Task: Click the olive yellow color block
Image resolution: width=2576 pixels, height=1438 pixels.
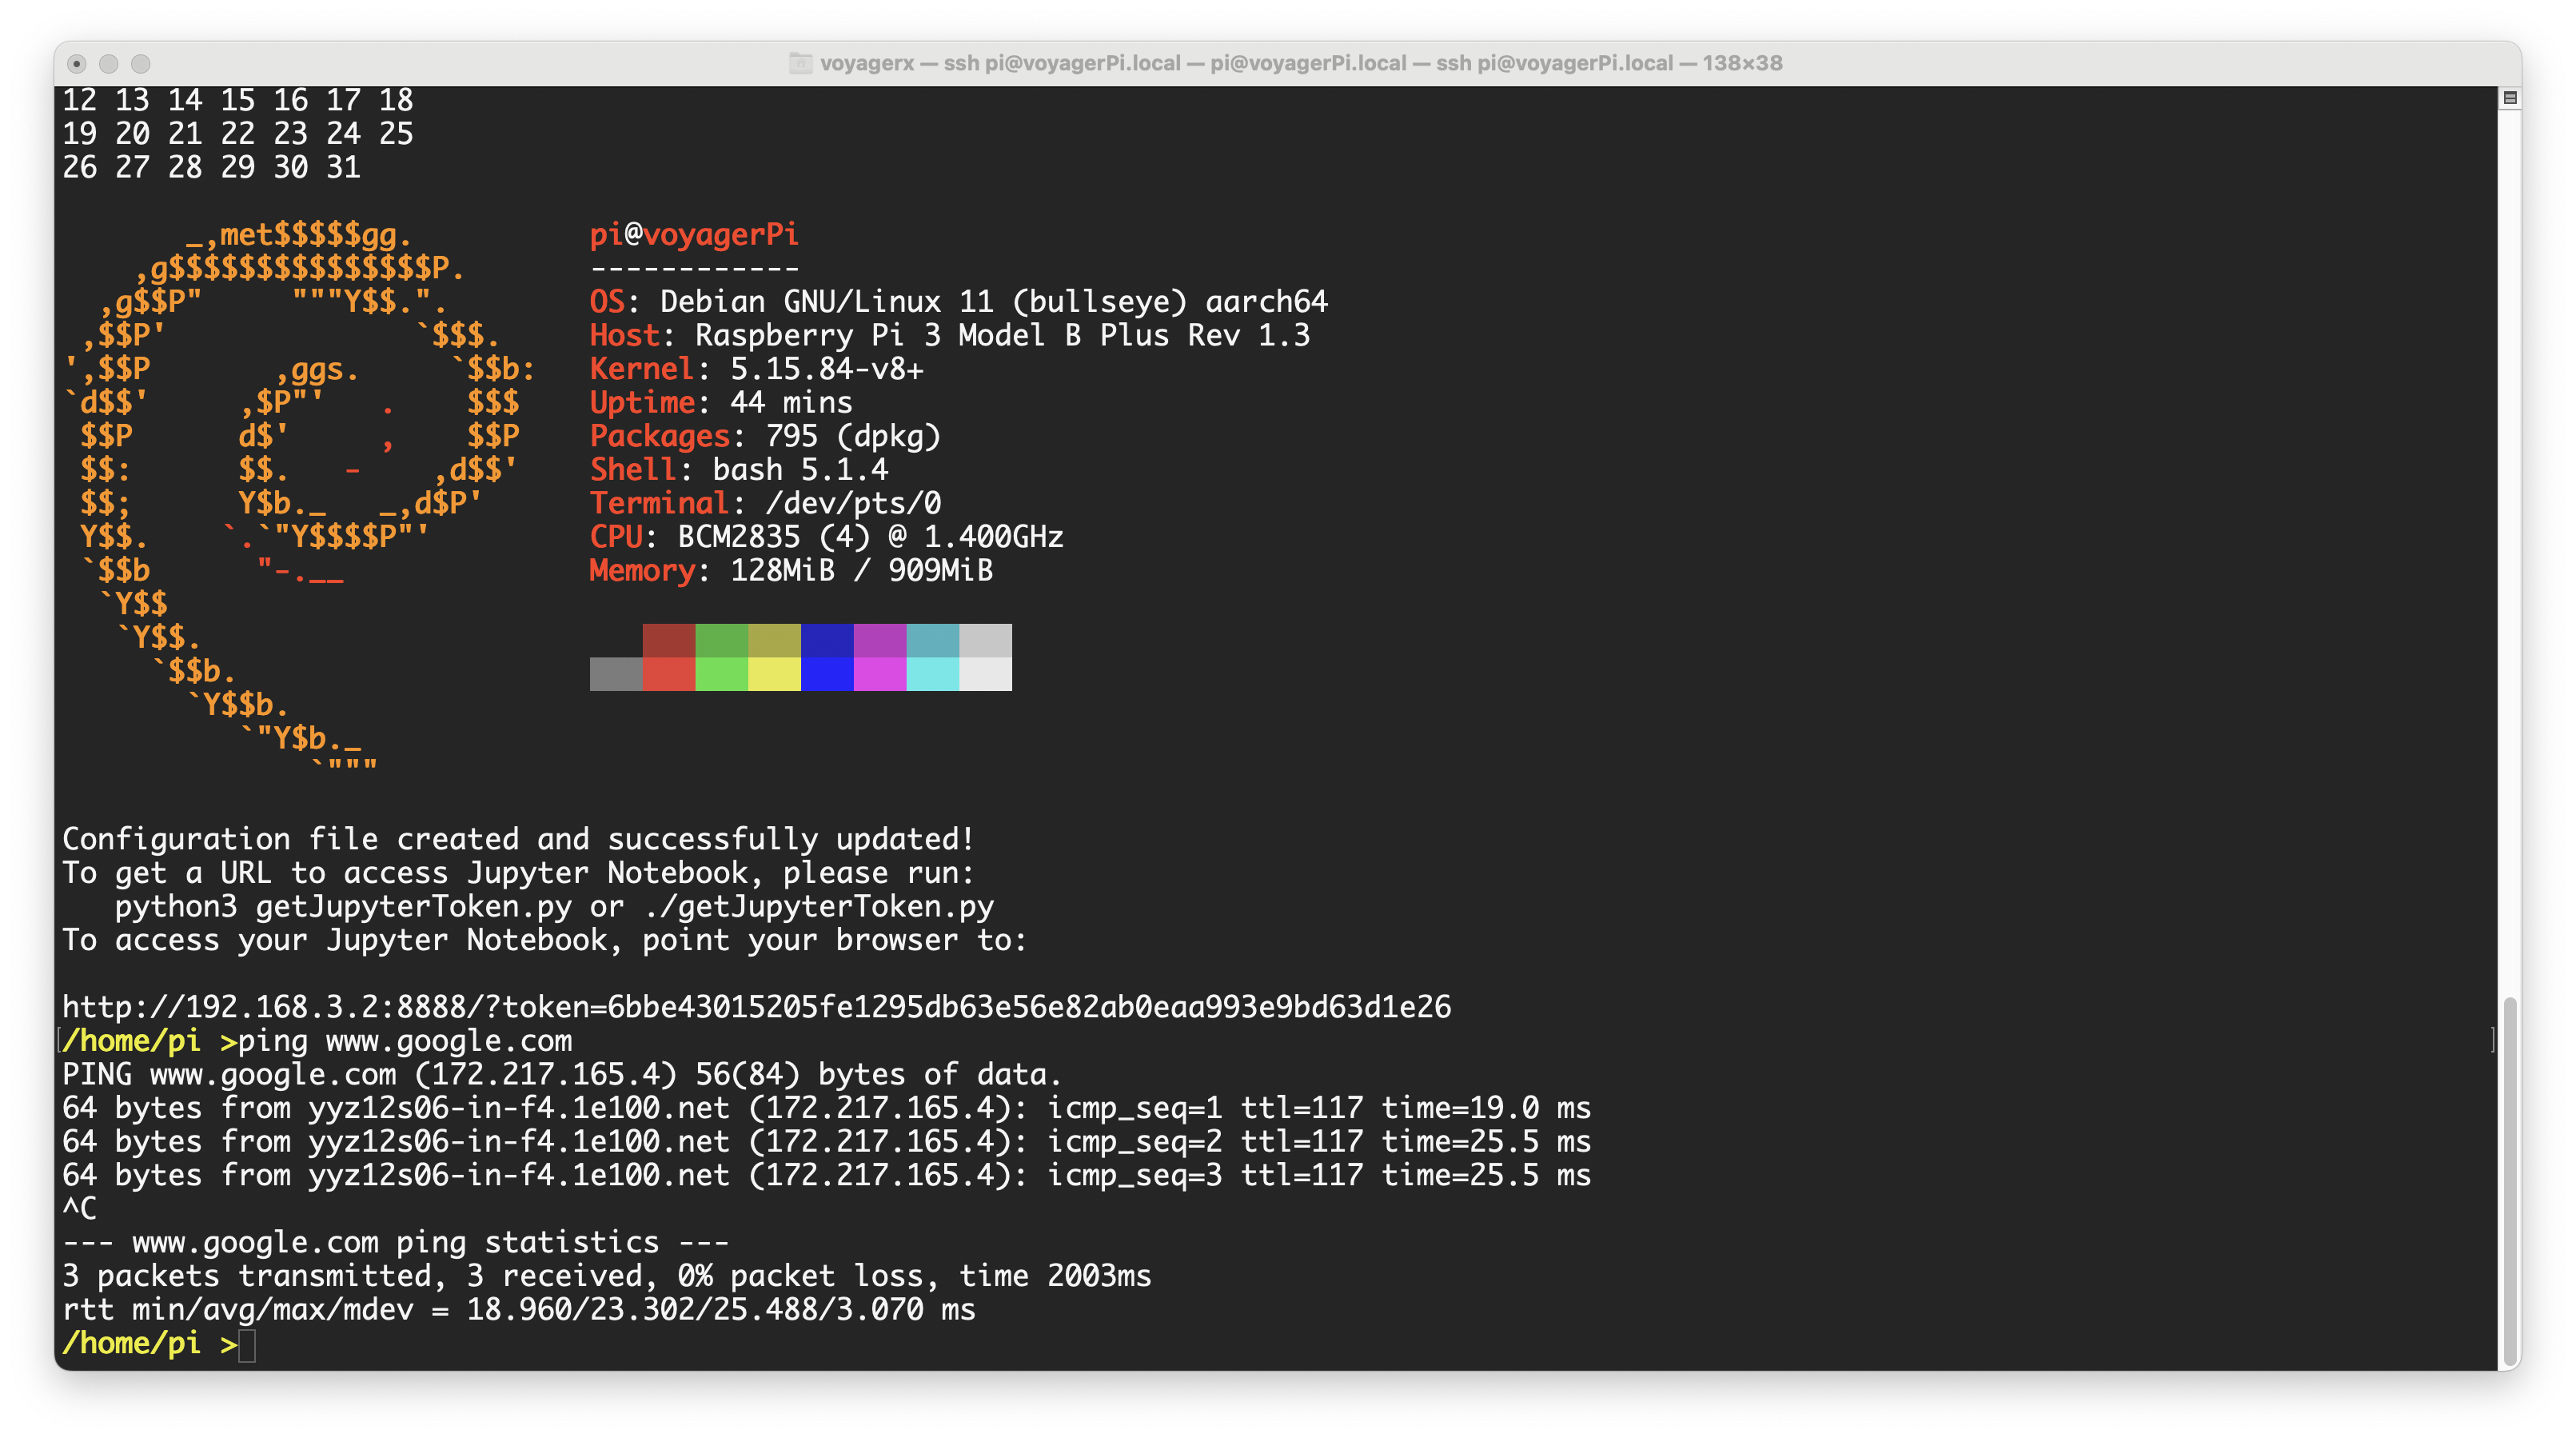Action: click(775, 640)
